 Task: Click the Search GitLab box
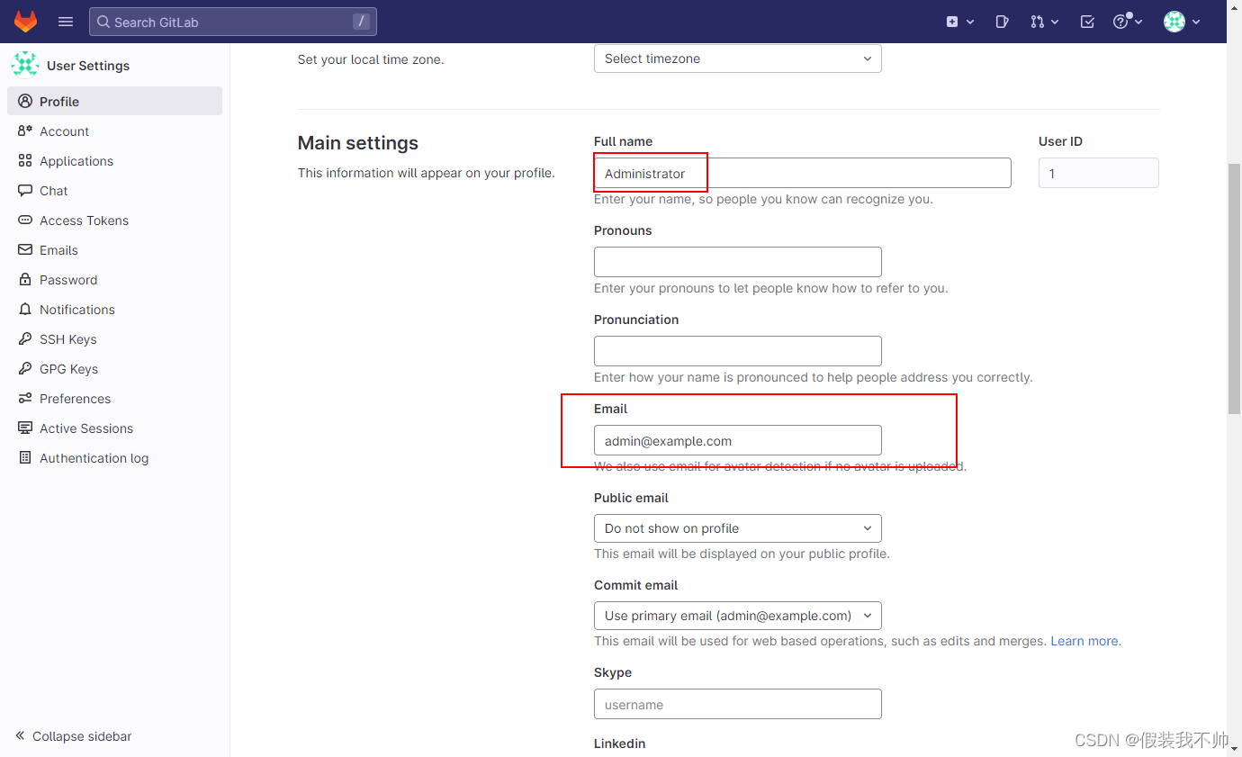coord(232,22)
